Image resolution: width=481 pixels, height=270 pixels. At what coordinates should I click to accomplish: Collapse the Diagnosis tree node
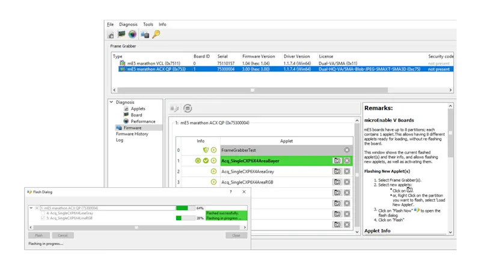[x=111, y=102]
